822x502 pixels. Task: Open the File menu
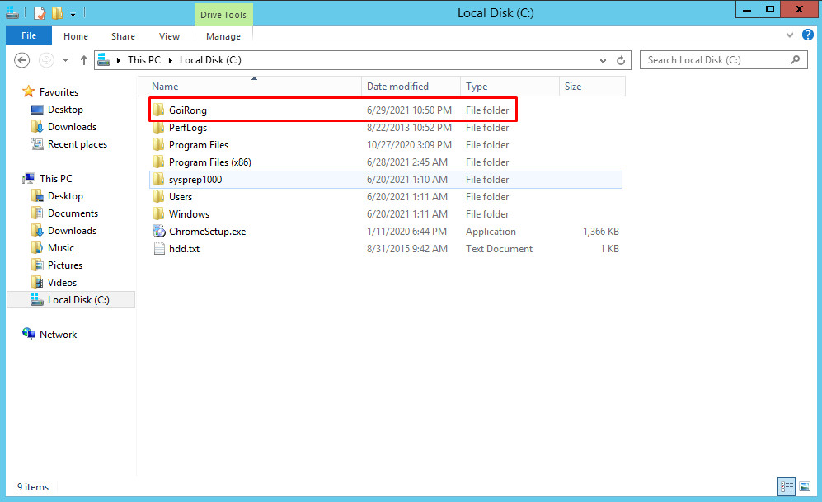tap(29, 36)
